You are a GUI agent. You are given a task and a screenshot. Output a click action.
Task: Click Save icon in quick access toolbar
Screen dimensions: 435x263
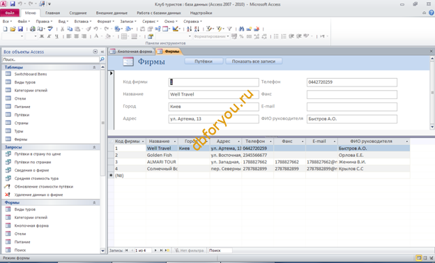(x=13, y=4)
